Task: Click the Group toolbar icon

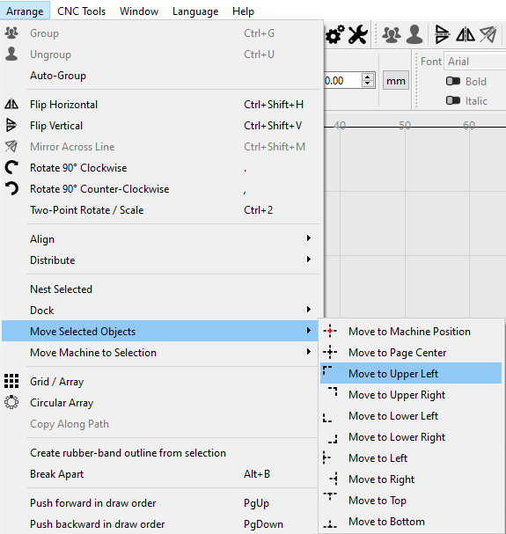Action: coord(391,34)
